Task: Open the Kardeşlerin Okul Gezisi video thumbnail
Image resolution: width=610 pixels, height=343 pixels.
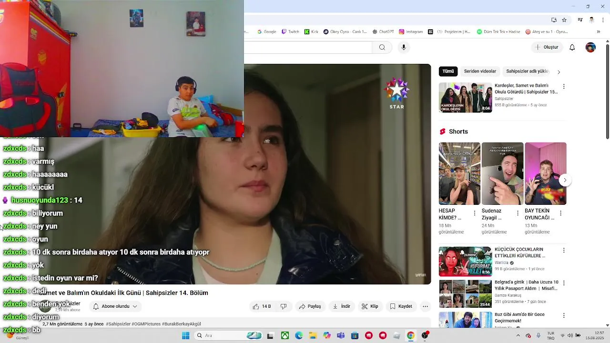Action: 465,98
